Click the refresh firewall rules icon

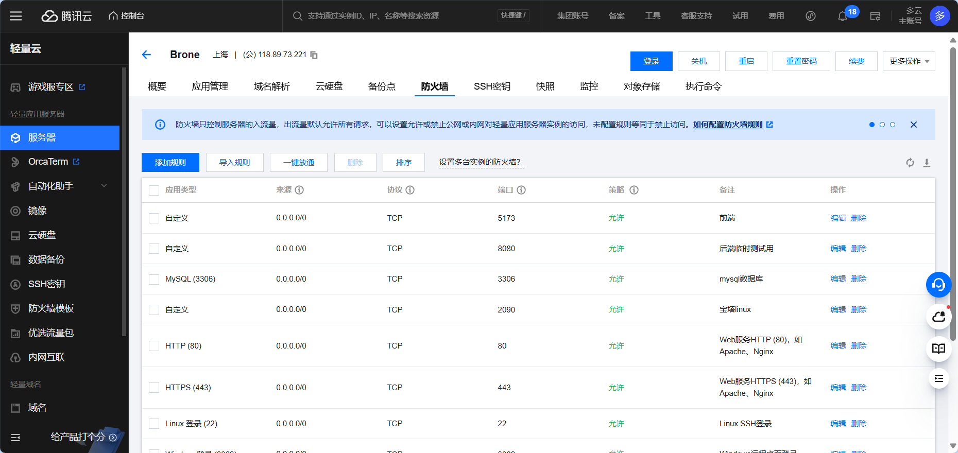[x=910, y=163]
